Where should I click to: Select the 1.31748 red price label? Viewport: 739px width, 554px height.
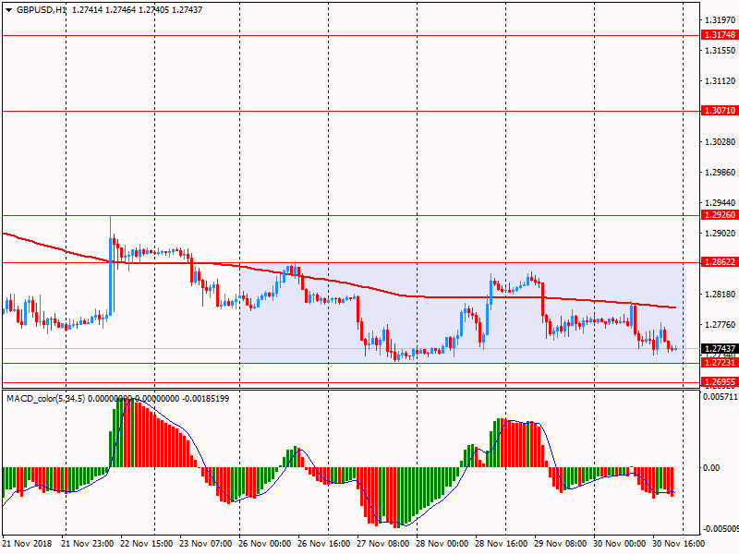point(719,35)
